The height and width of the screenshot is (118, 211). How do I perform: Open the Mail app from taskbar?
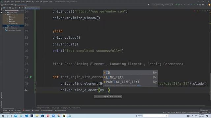[x=16, y=116]
